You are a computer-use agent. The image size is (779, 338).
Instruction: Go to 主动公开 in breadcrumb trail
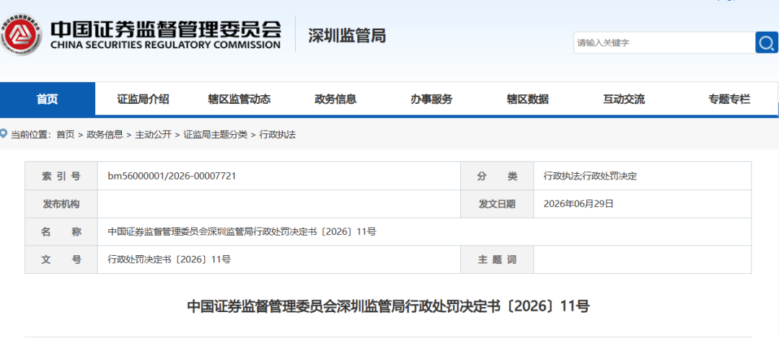point(153,135)
